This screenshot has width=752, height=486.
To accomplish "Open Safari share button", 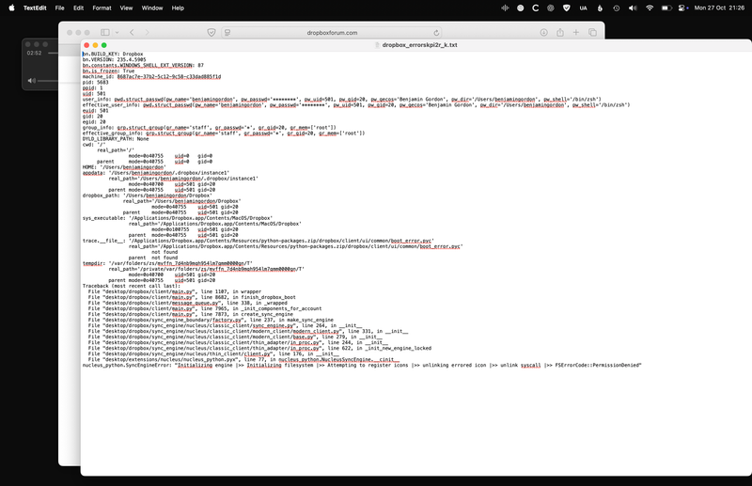I will [x=560, y=32].
